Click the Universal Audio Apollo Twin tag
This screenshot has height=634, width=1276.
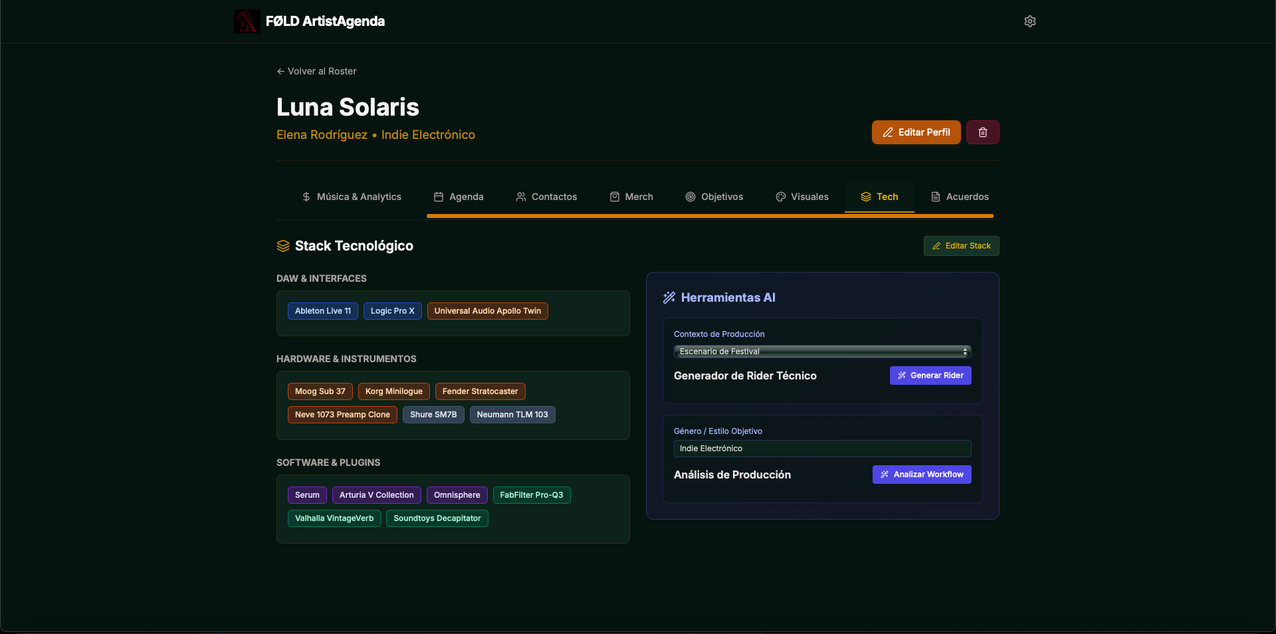pos(488,311)
